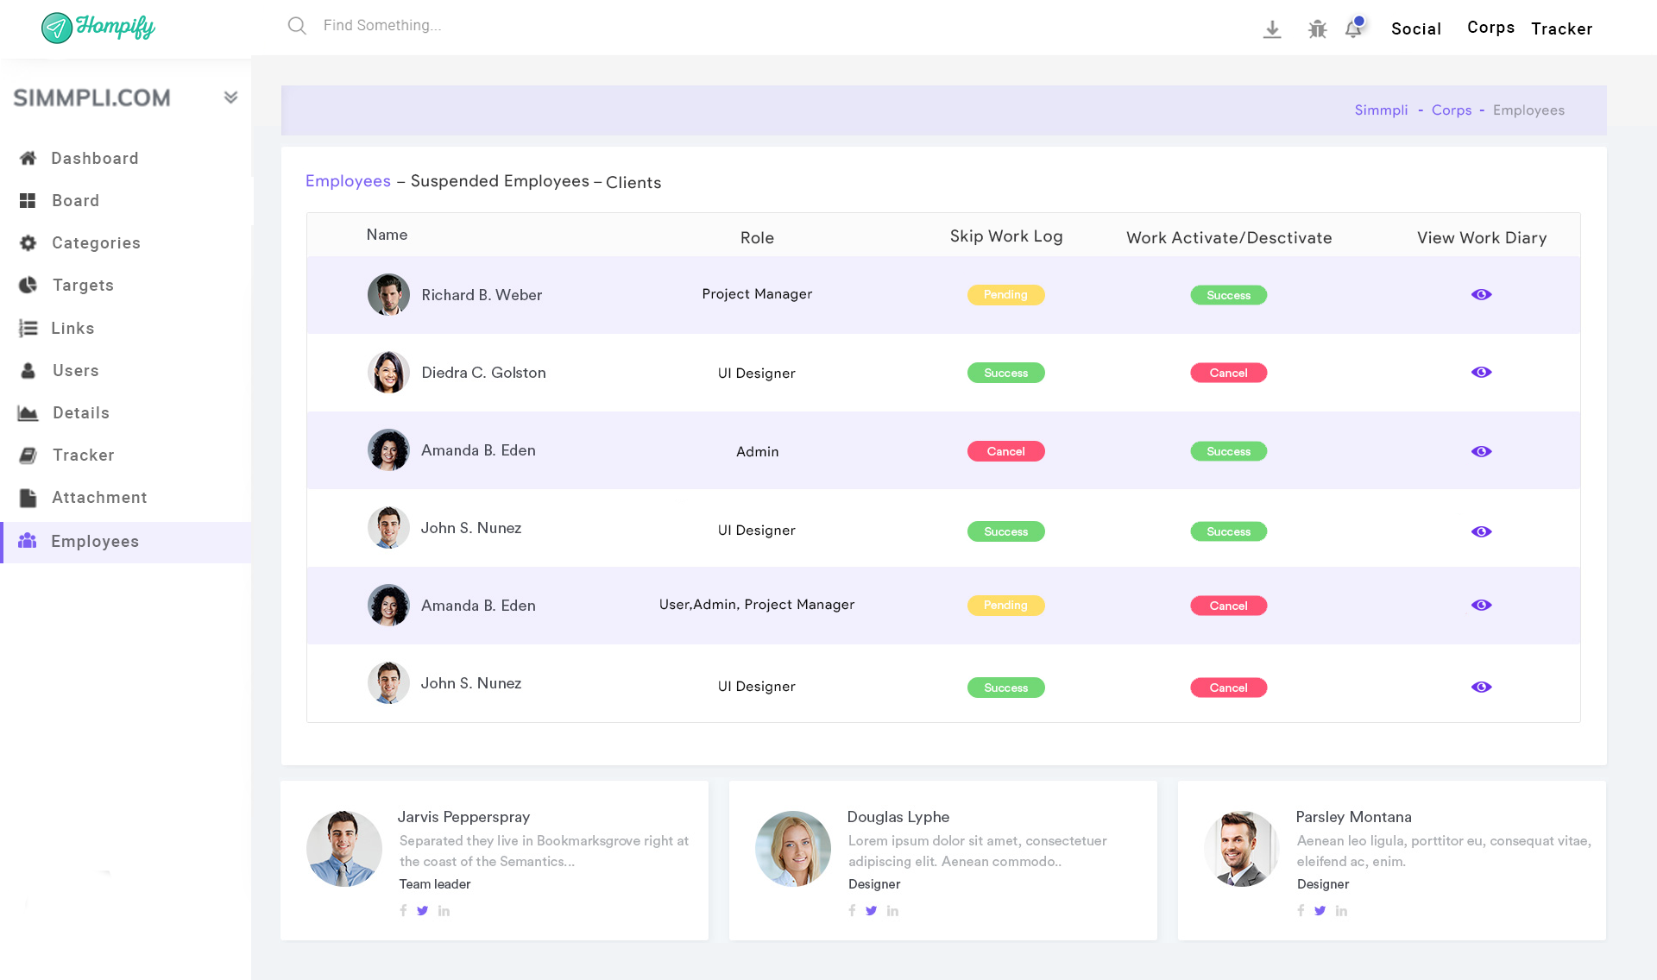
Task: Click Parsley Montana's Facebook icon
Action: point(1301,911)
